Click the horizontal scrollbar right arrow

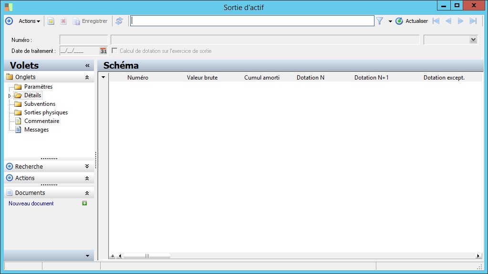pyautogui.click(x=478, y=256)
